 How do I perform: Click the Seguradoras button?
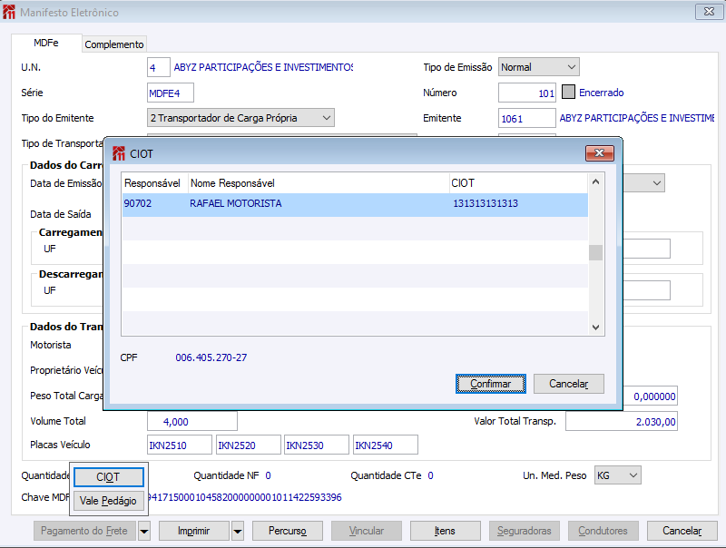click(525, 531)
